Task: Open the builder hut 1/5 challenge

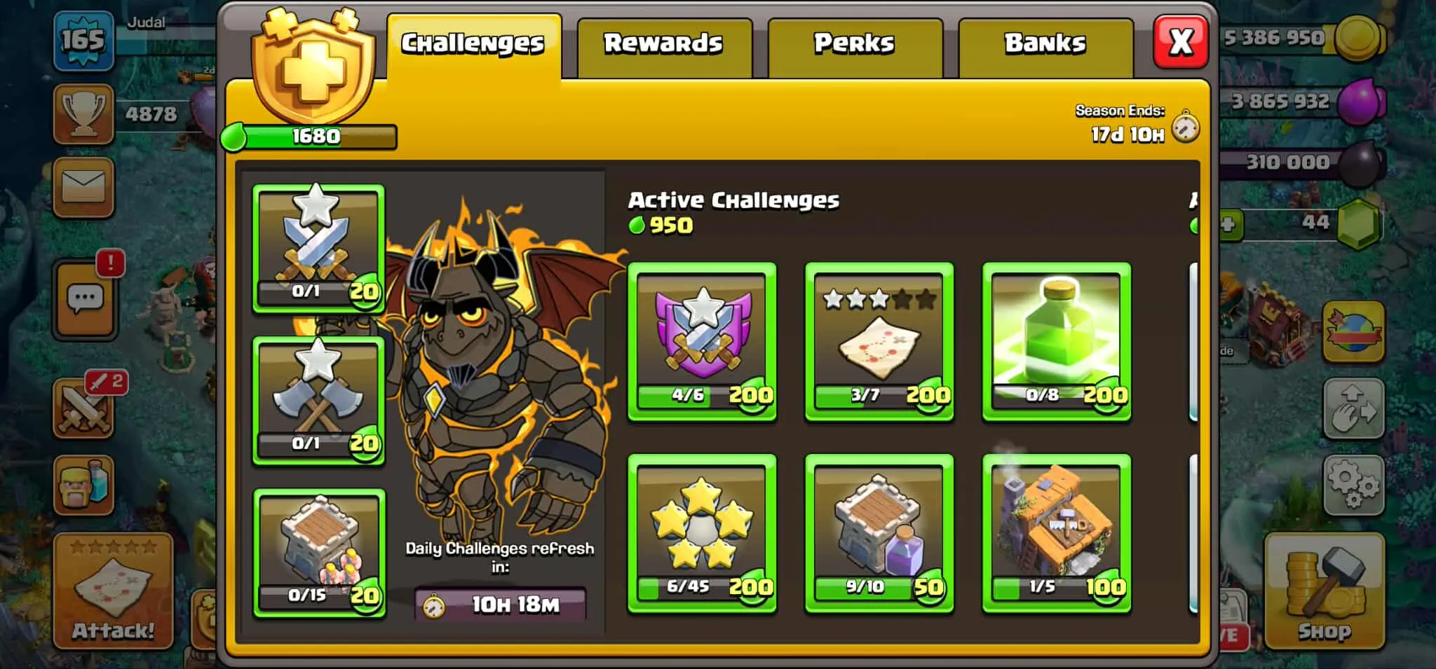Action: [1056, 533]
